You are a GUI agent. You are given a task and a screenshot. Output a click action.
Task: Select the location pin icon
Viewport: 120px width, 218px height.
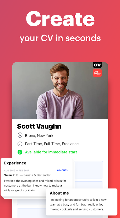tap(20, 135)
